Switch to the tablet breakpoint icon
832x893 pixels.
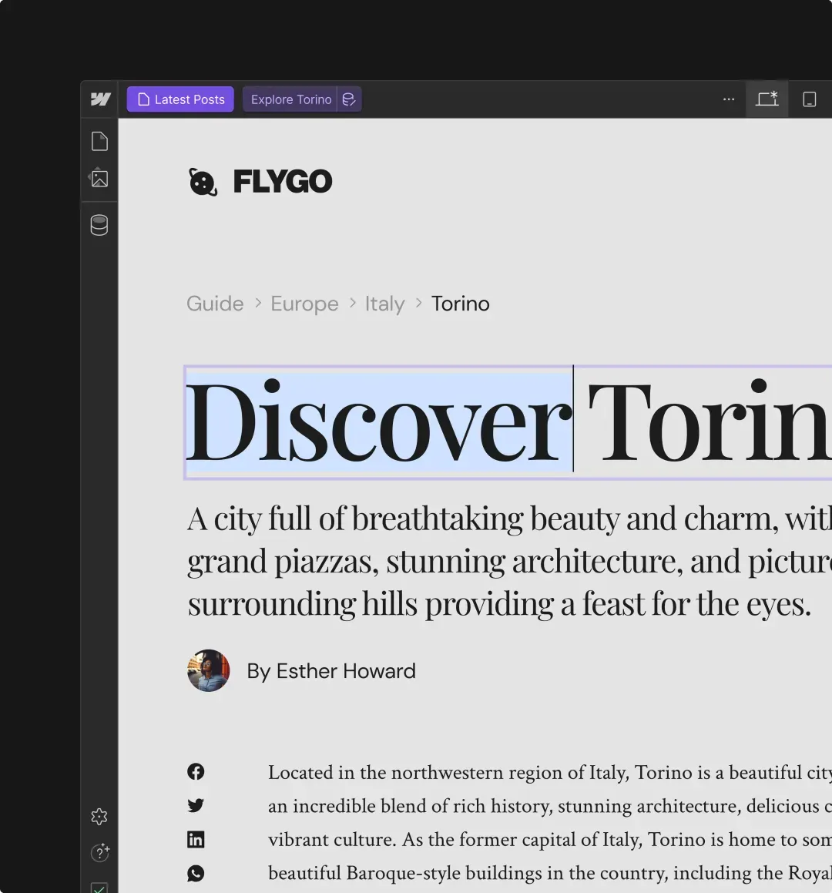coord(809,99)
